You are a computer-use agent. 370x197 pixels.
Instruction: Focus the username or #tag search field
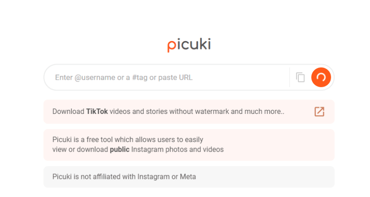[x=166, y=78]
